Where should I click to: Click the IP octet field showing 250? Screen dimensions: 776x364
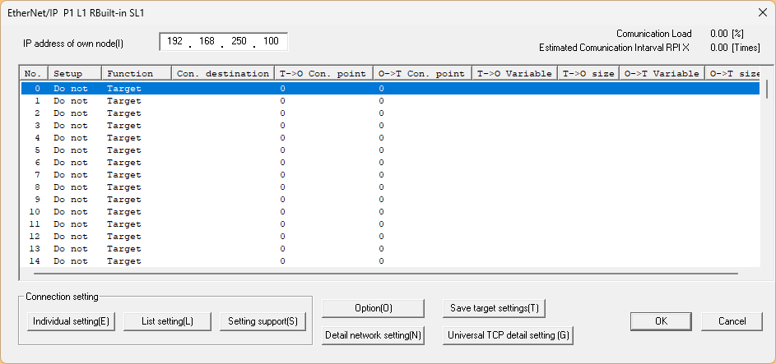[x=239, y=41]
